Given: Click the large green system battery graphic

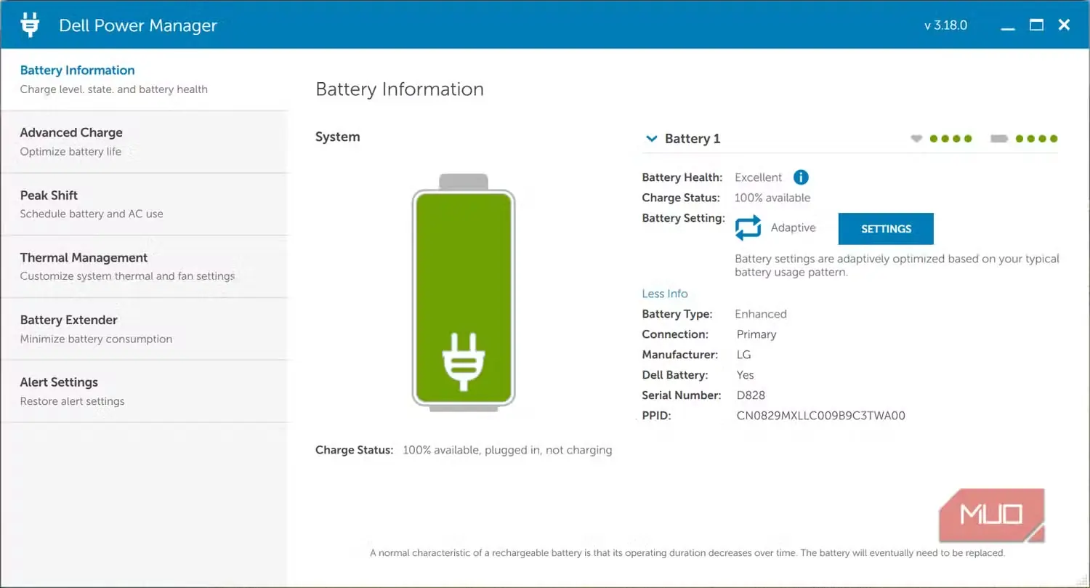Looking at the screenshot, I should click(464, 293).
